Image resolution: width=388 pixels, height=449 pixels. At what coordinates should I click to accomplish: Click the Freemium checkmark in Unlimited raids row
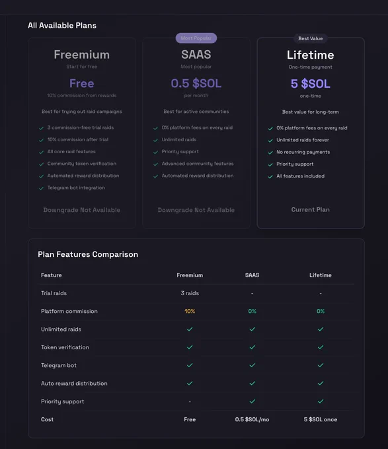[x=190, y=329]
